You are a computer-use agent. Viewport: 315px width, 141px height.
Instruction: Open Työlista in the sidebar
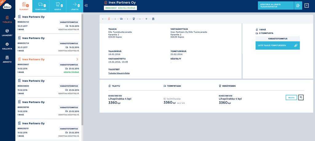click(7, 19)
